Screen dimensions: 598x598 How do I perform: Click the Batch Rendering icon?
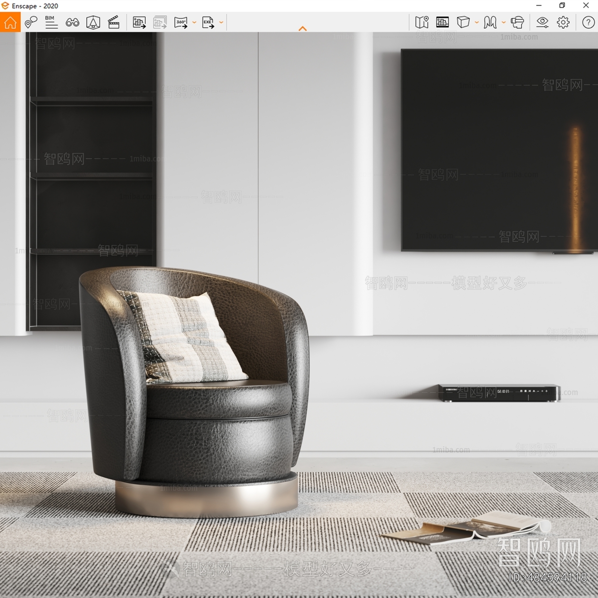coord(160,22)
